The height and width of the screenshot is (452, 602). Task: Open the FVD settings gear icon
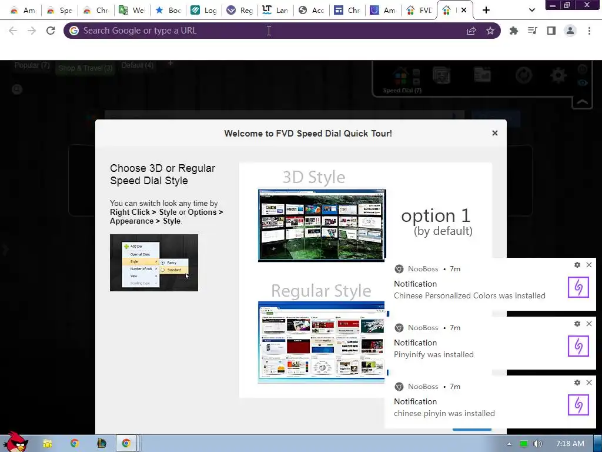point(558,75)
